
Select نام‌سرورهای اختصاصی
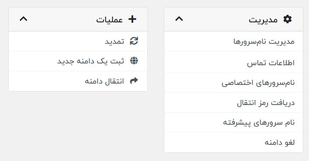click(258, 83)
